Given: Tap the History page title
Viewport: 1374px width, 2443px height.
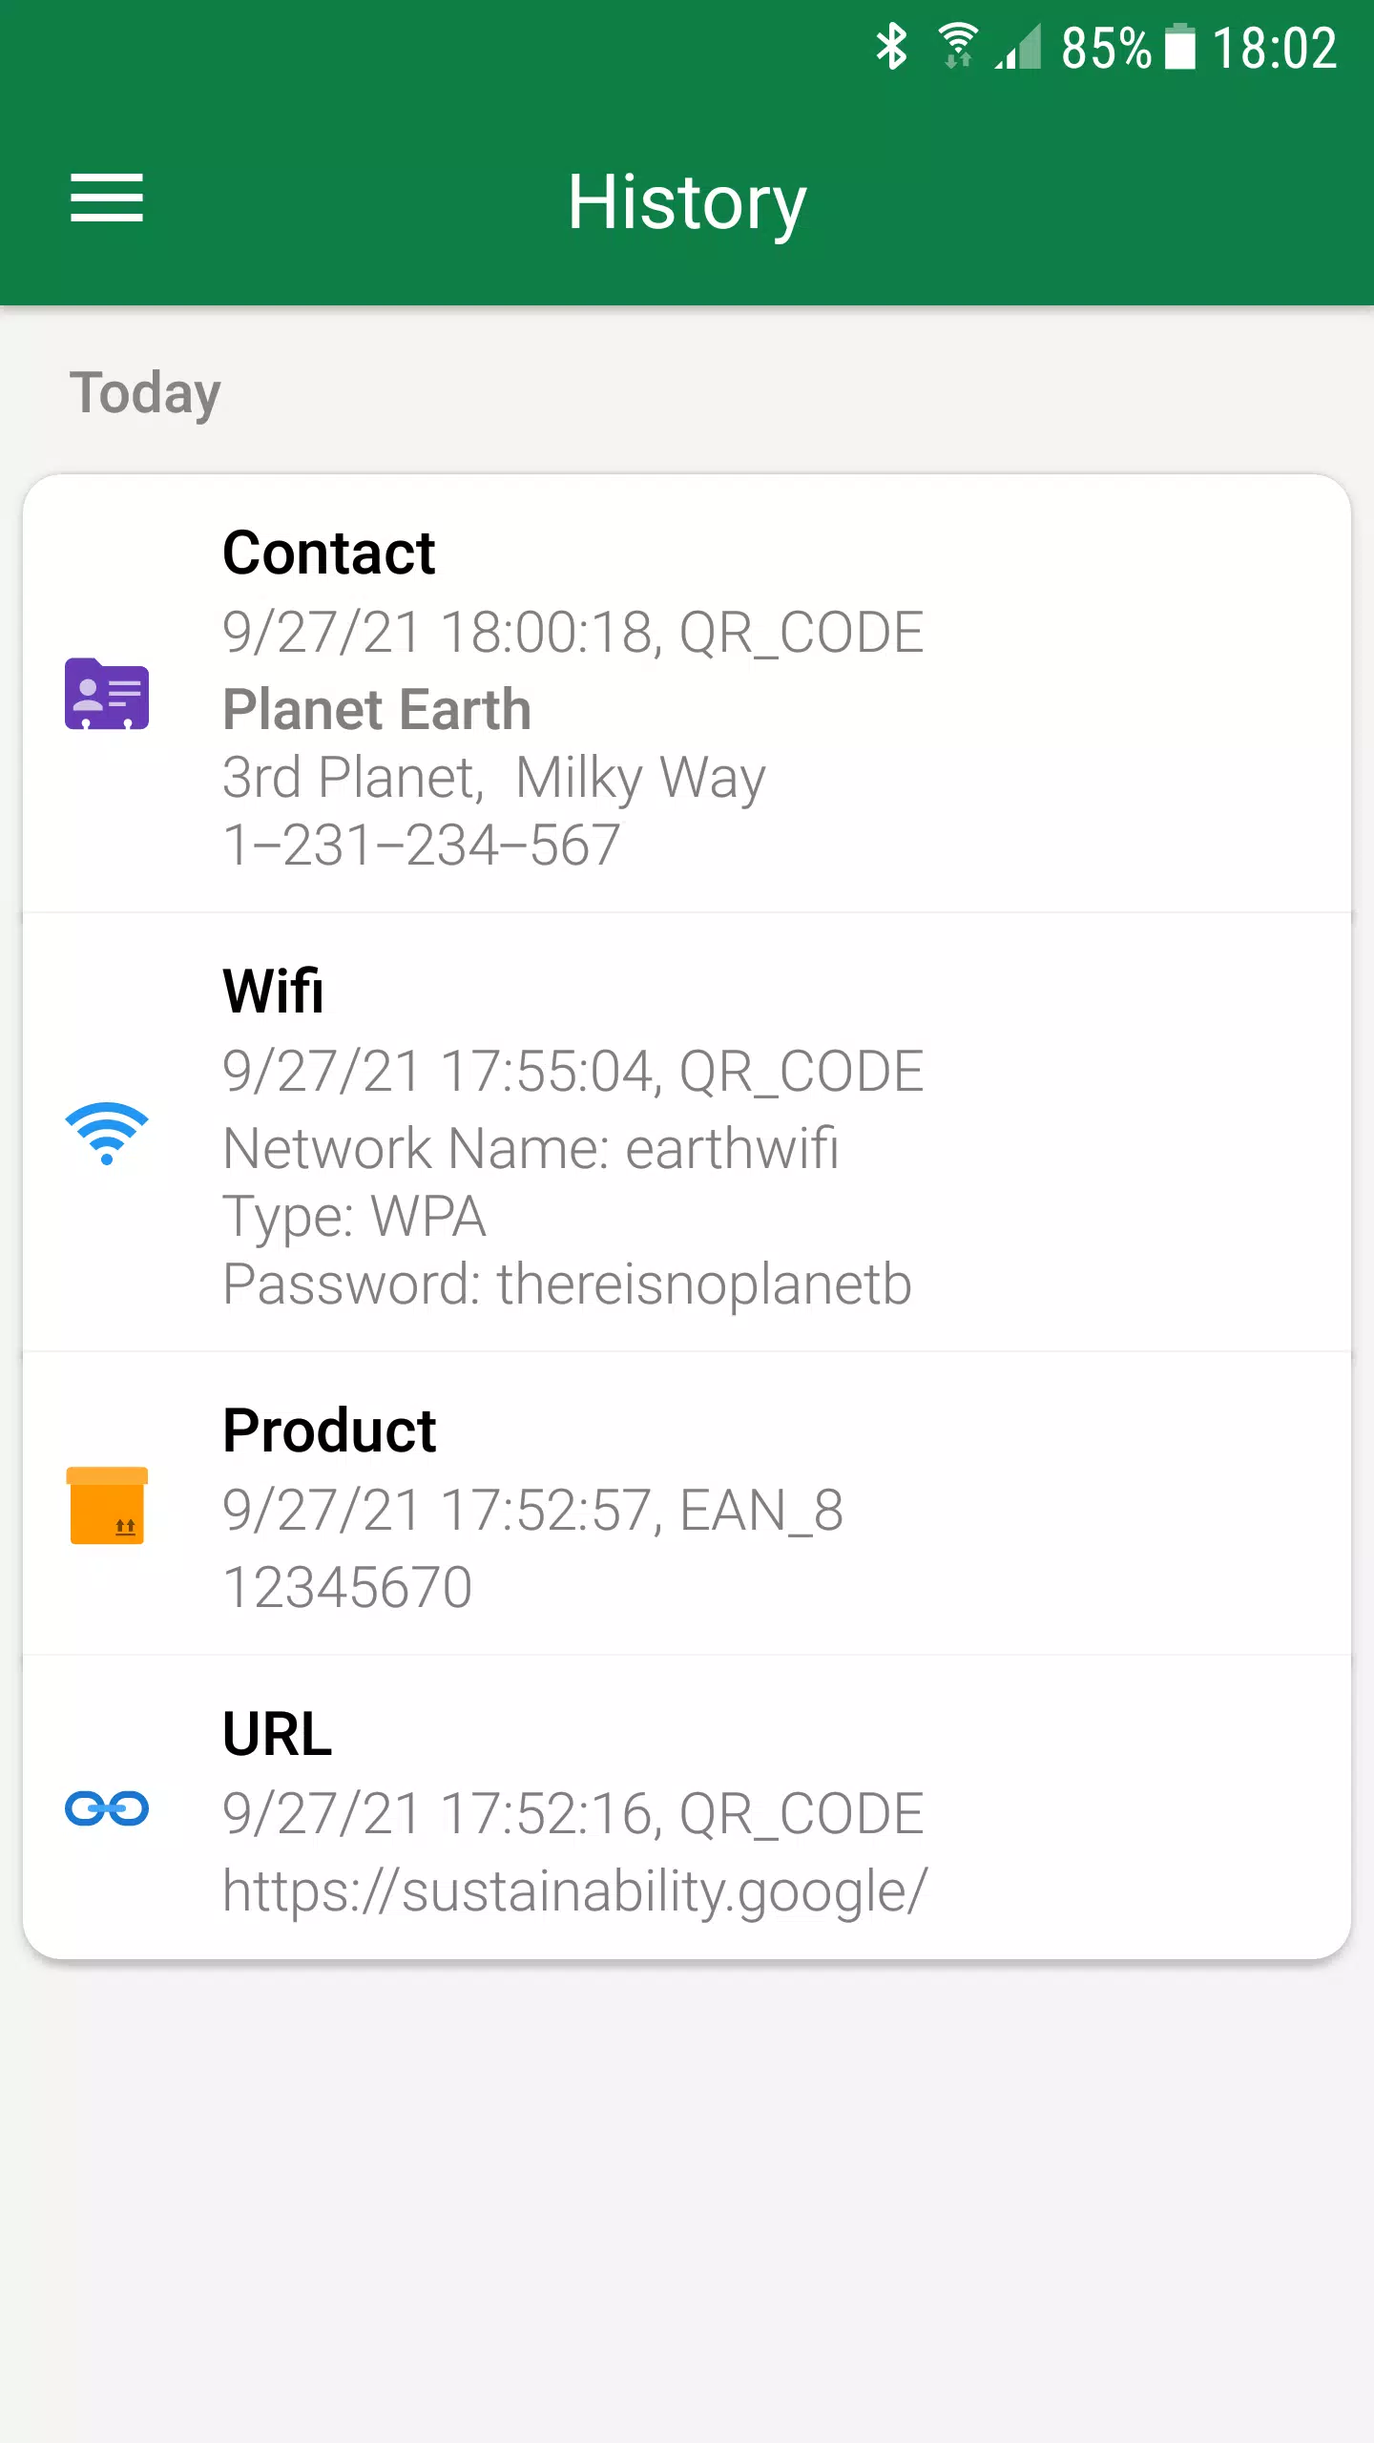Looking at the screenshot, I should tap(687, 201).
